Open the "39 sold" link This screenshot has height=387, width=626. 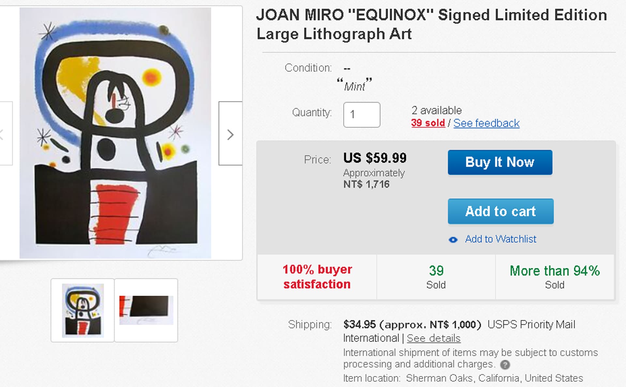coord(428,123)
